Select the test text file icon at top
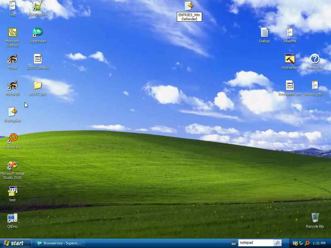 click(13, 6)
